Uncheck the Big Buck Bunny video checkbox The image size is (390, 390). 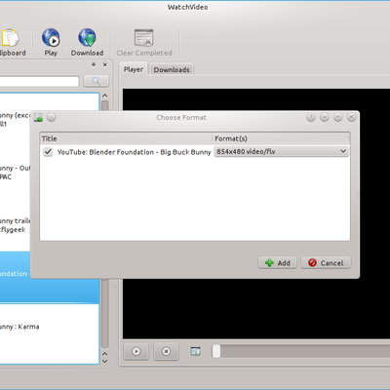pos(48,152)
